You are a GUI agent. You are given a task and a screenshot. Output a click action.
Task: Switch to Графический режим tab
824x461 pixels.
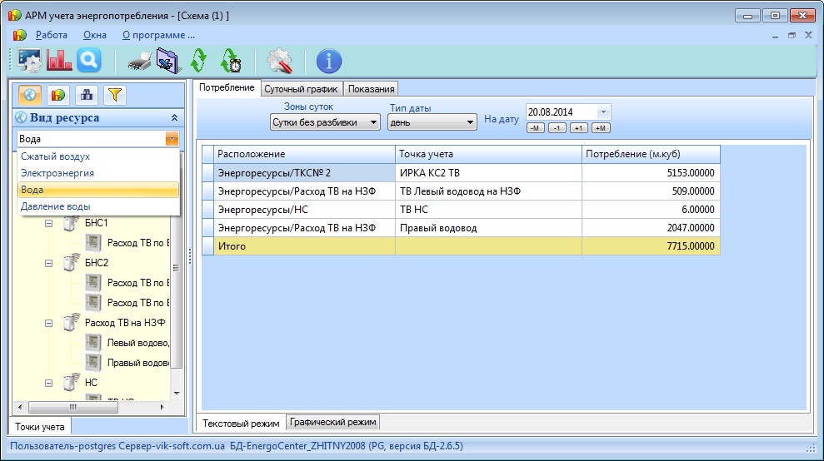(333, 422)
